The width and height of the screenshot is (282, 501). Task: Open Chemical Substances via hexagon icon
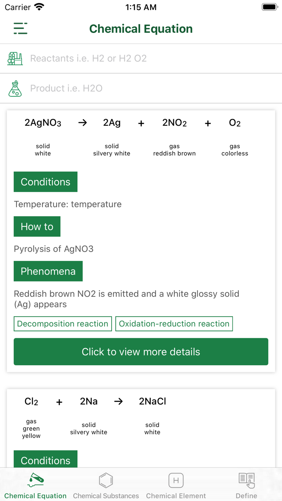tap(106, 480)
